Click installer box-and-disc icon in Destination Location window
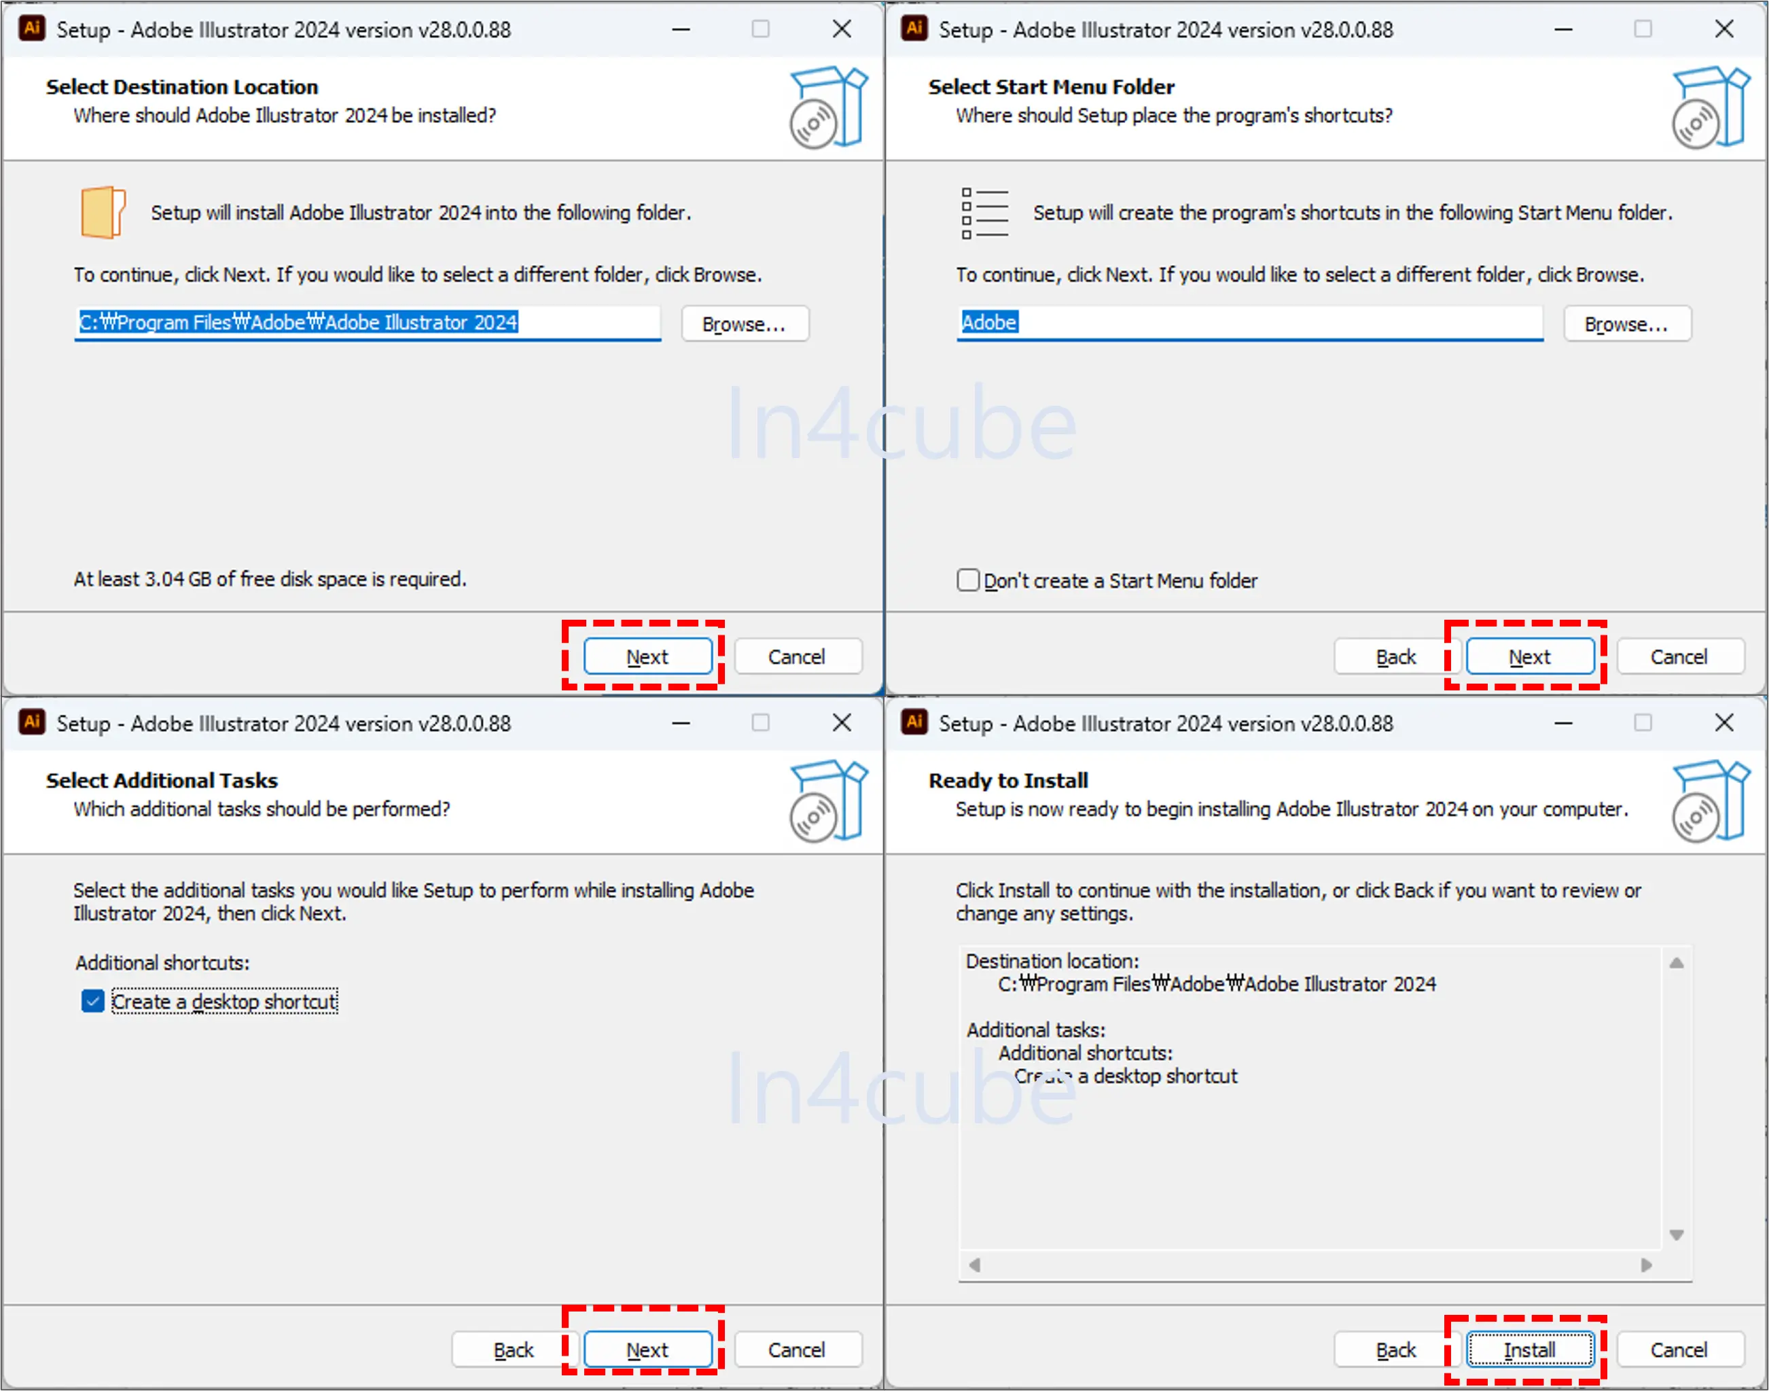Image resolution: width=1769 pixels, height=1391 pixels. click(829, 107)
